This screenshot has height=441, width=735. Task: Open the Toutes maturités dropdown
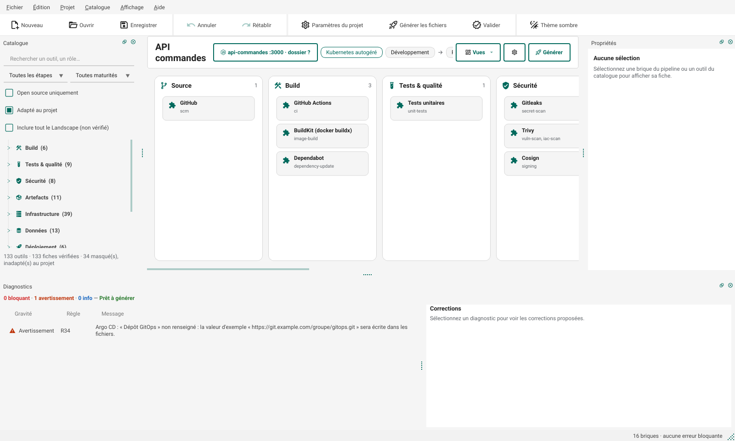coord(102,75)
